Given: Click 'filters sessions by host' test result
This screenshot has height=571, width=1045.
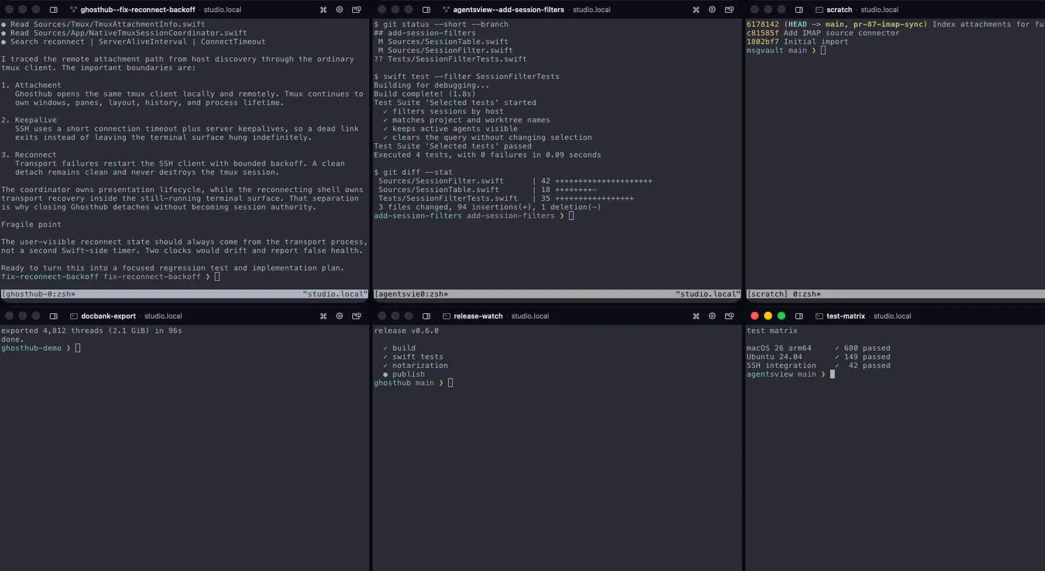Looking at the screenshot, I should [444, 111].
